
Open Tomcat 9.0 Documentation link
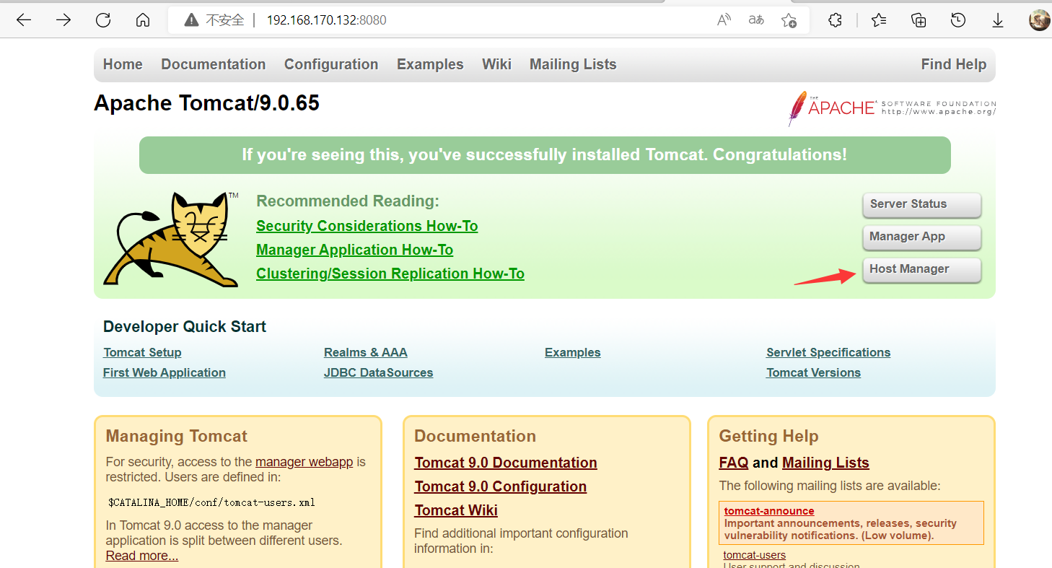(x=506, y=463)
